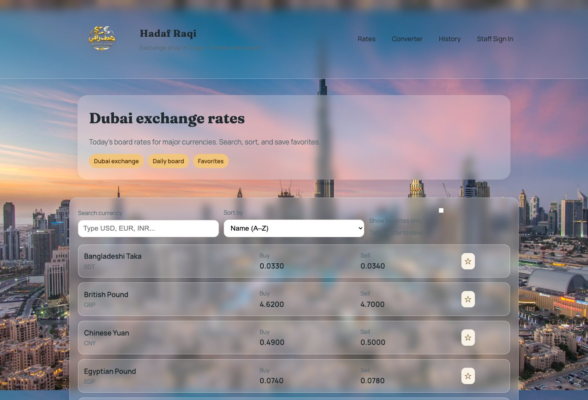Click the GBP currency code
The width and height of the screenshot is (588, 400).
coord(90,305)
